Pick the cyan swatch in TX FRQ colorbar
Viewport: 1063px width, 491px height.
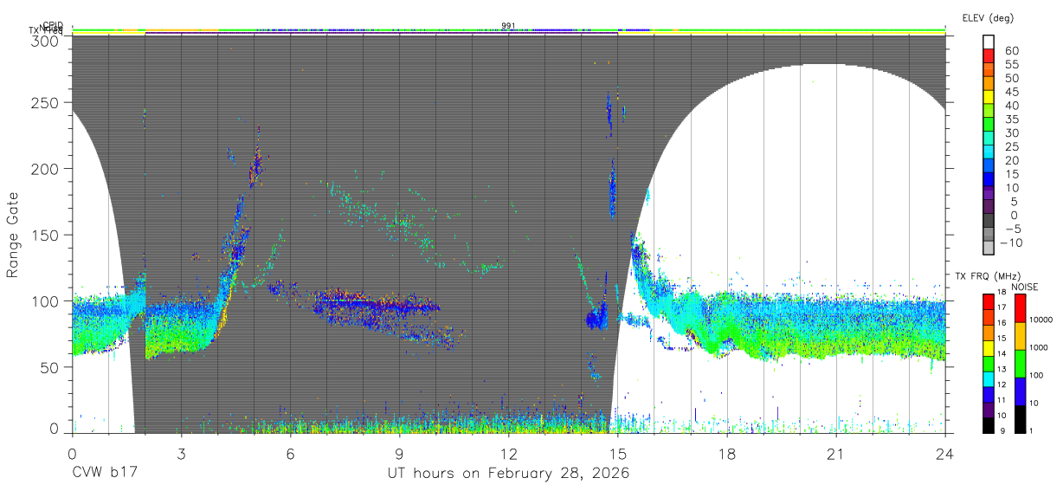click(x=989, y=378)
